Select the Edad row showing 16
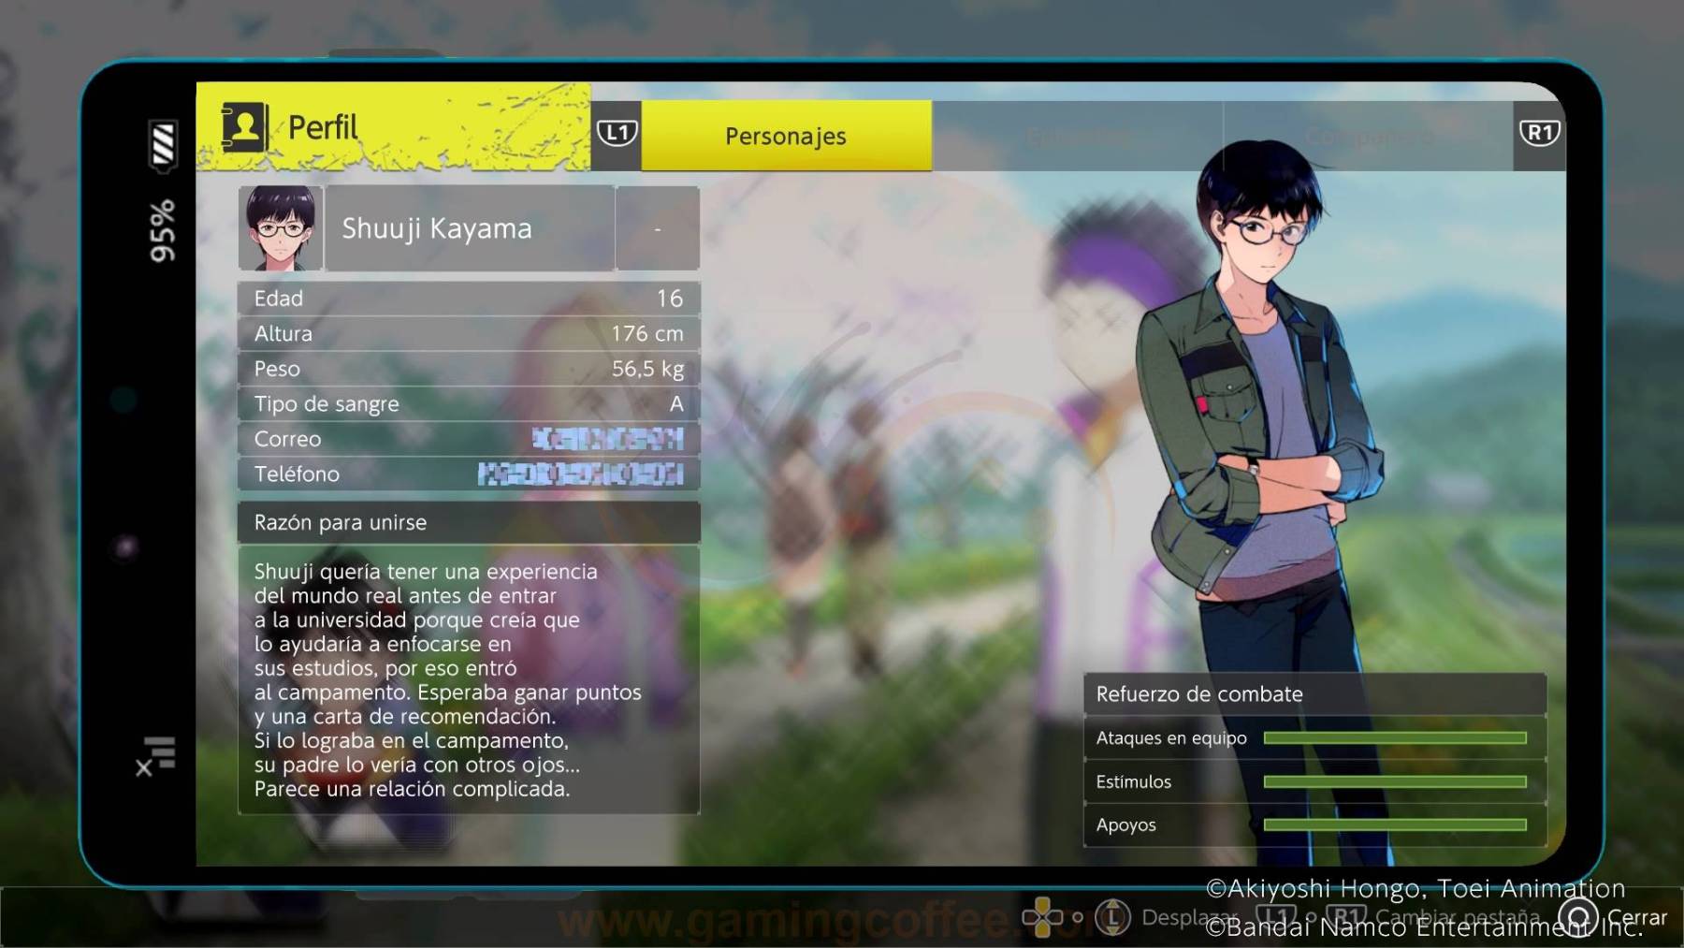1684x948 pixels. click(x=469, y=299)
